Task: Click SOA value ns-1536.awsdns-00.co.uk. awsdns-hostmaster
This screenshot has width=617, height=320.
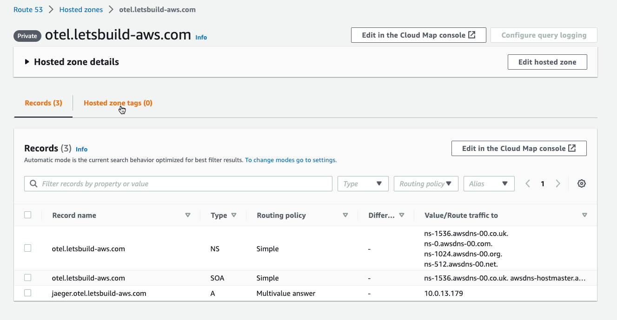Action: 505,278
